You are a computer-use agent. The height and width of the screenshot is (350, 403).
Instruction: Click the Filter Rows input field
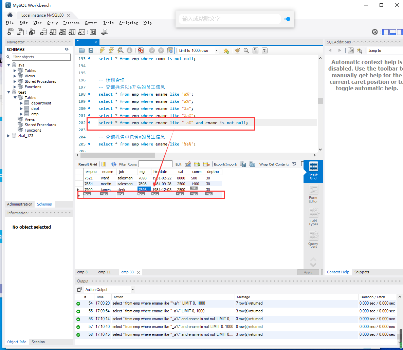point(155,164)
